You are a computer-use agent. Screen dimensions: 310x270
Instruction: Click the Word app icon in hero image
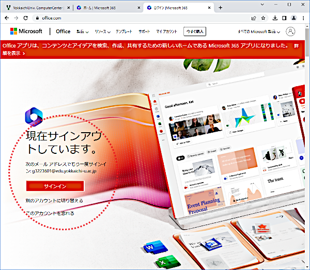pos(156,247)
